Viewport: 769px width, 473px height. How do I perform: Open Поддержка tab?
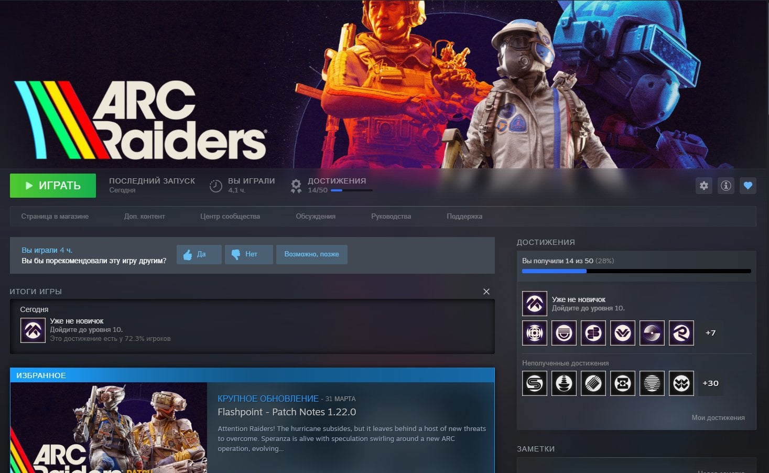464,216
